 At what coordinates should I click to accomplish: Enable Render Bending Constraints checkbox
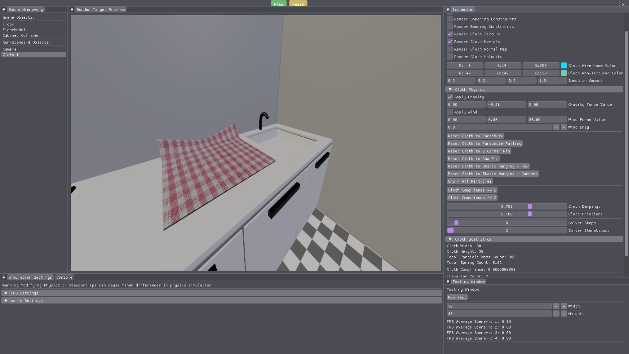pos(450,27)
